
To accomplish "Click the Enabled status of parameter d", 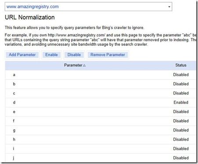I will pyautogui.click(x=181, y=102).
